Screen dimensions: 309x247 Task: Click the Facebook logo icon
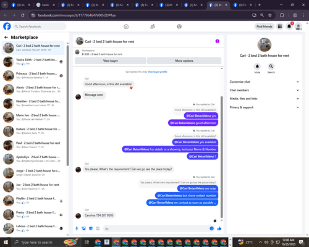tap(7, 27)
